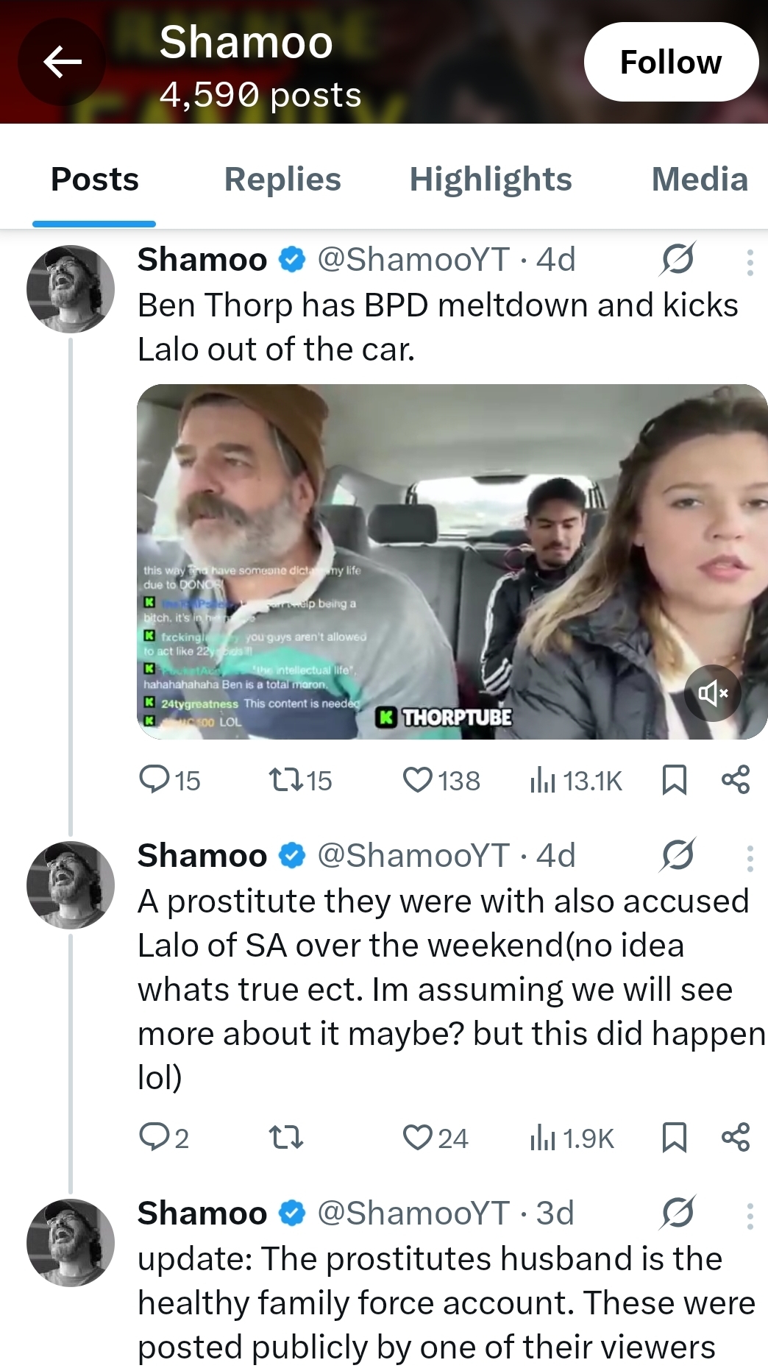
Task: Select the Media tab
Action: [x=699, y=180]
